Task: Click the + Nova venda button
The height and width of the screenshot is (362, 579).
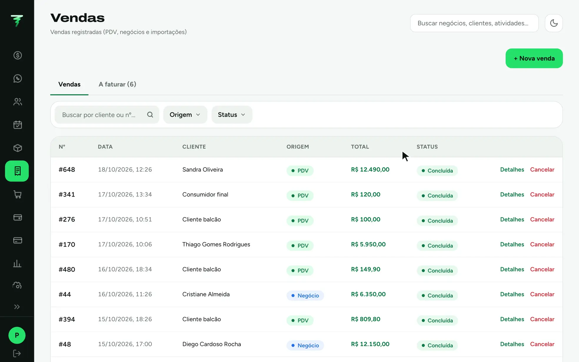Action: [x=534, y=58]
